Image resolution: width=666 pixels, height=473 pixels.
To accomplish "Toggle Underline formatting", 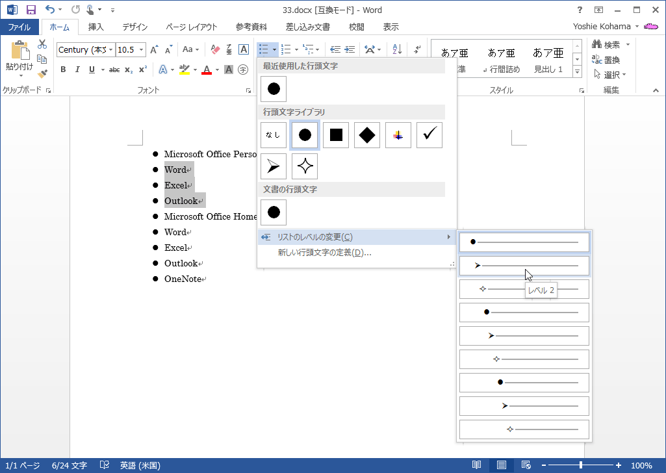I will tap(92, 70).
